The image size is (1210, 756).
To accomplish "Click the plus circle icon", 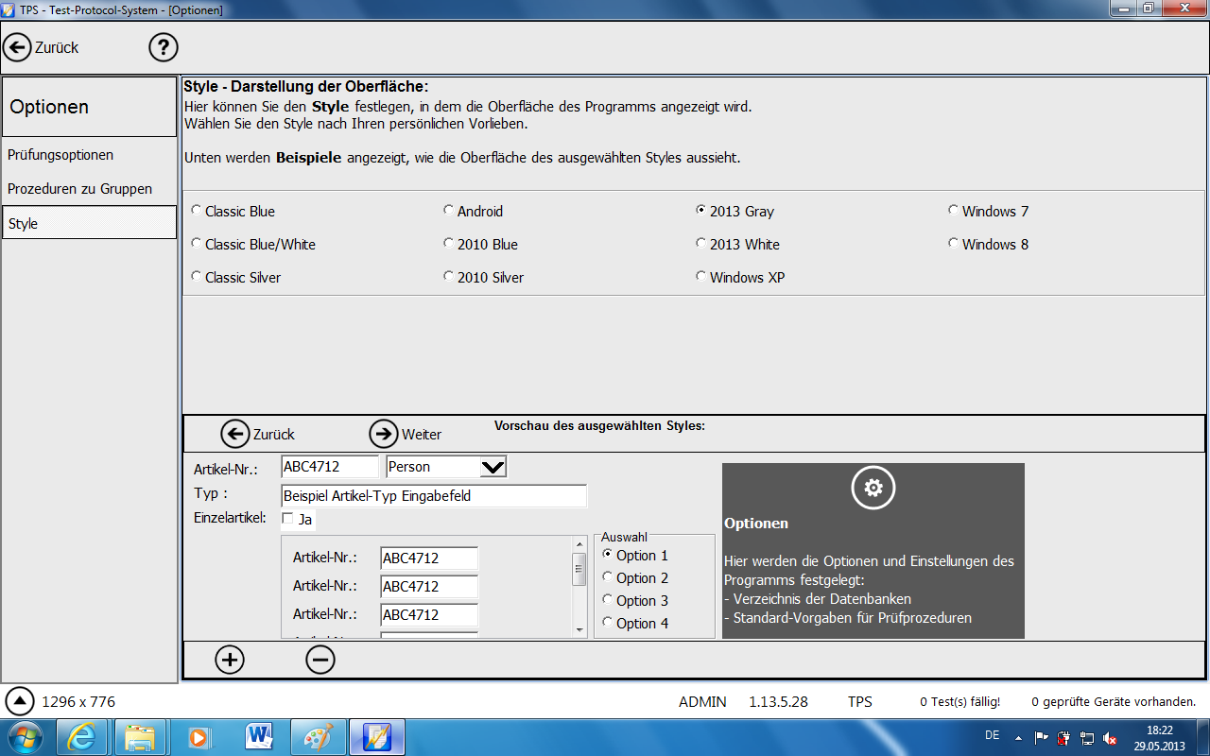I will click(x=230, y=660).
